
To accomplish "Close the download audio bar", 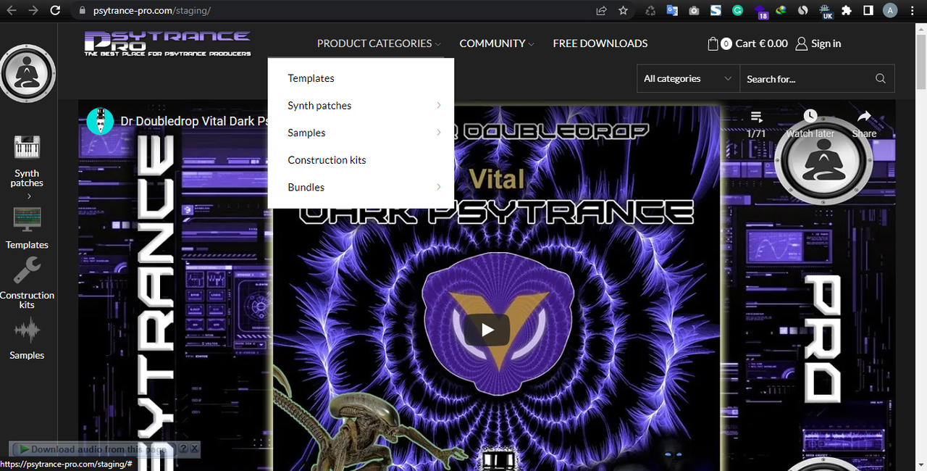I will [194, 449].
